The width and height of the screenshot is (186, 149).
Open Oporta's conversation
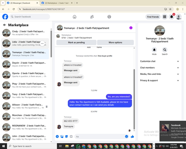(25, 75)
